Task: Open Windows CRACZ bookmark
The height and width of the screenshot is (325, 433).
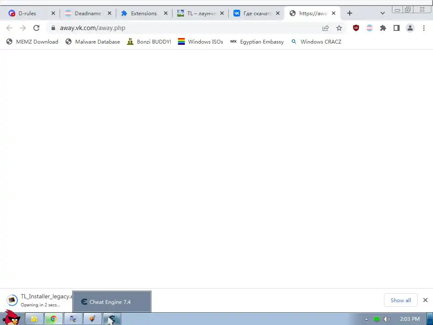Action: (316, 42)
